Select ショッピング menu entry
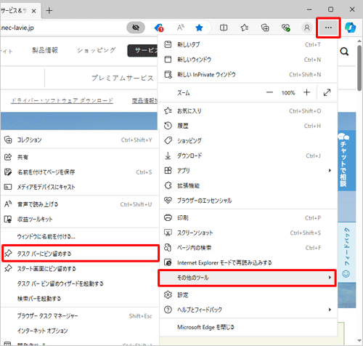Image resolution: width=363 pixels, height=346 pixels. 248,141
